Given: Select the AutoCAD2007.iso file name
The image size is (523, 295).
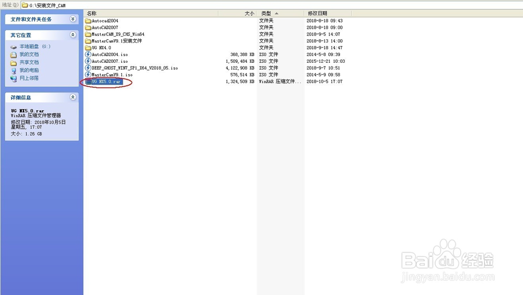Looking at the screenshot, I should (x=110, y=61).
